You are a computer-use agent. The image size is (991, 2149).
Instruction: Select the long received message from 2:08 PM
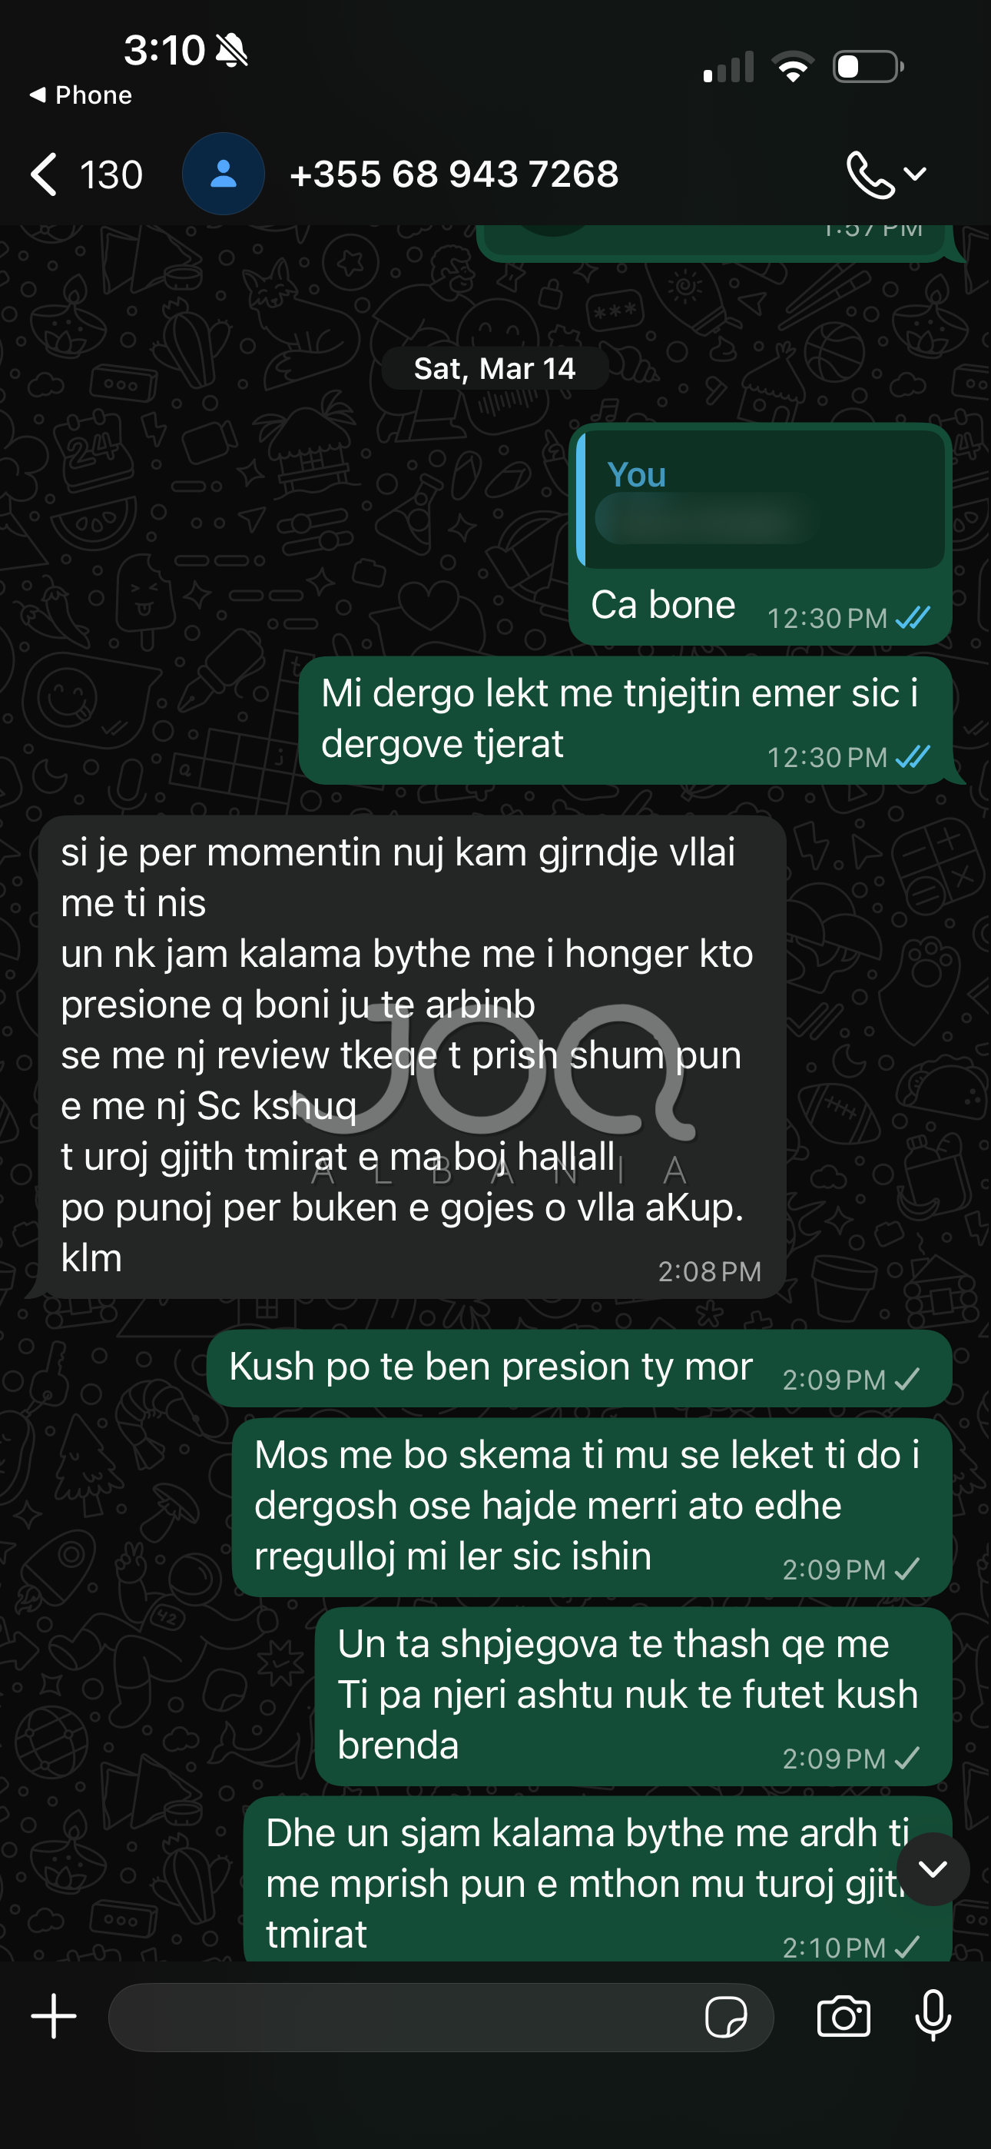pos(410,1056)
